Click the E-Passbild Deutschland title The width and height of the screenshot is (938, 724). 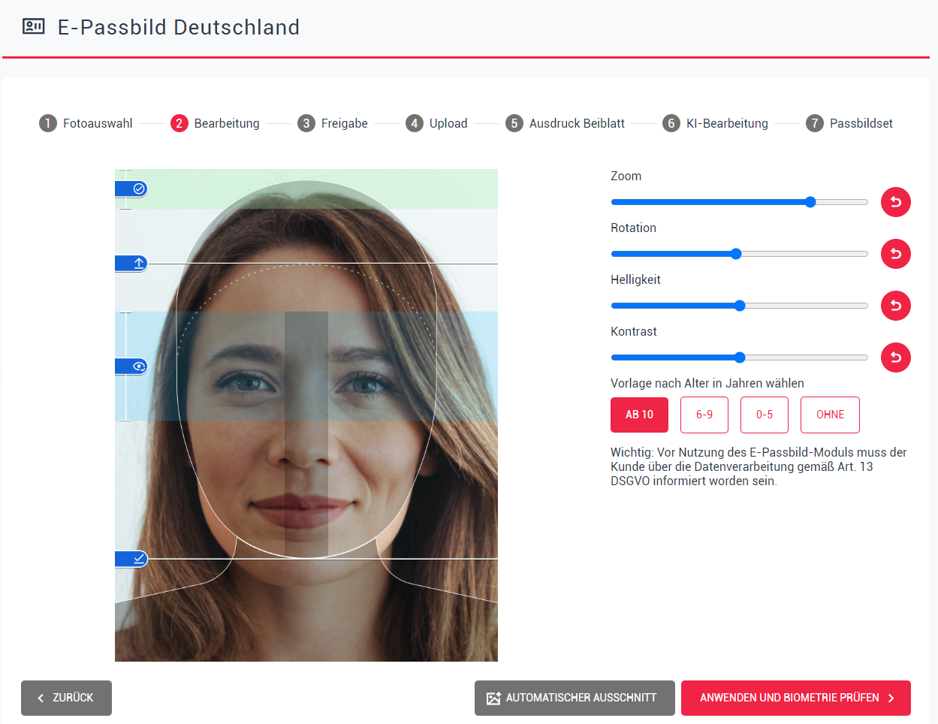179,27
